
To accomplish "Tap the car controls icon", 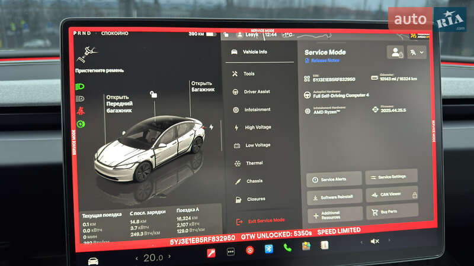I will coord(93,261).
